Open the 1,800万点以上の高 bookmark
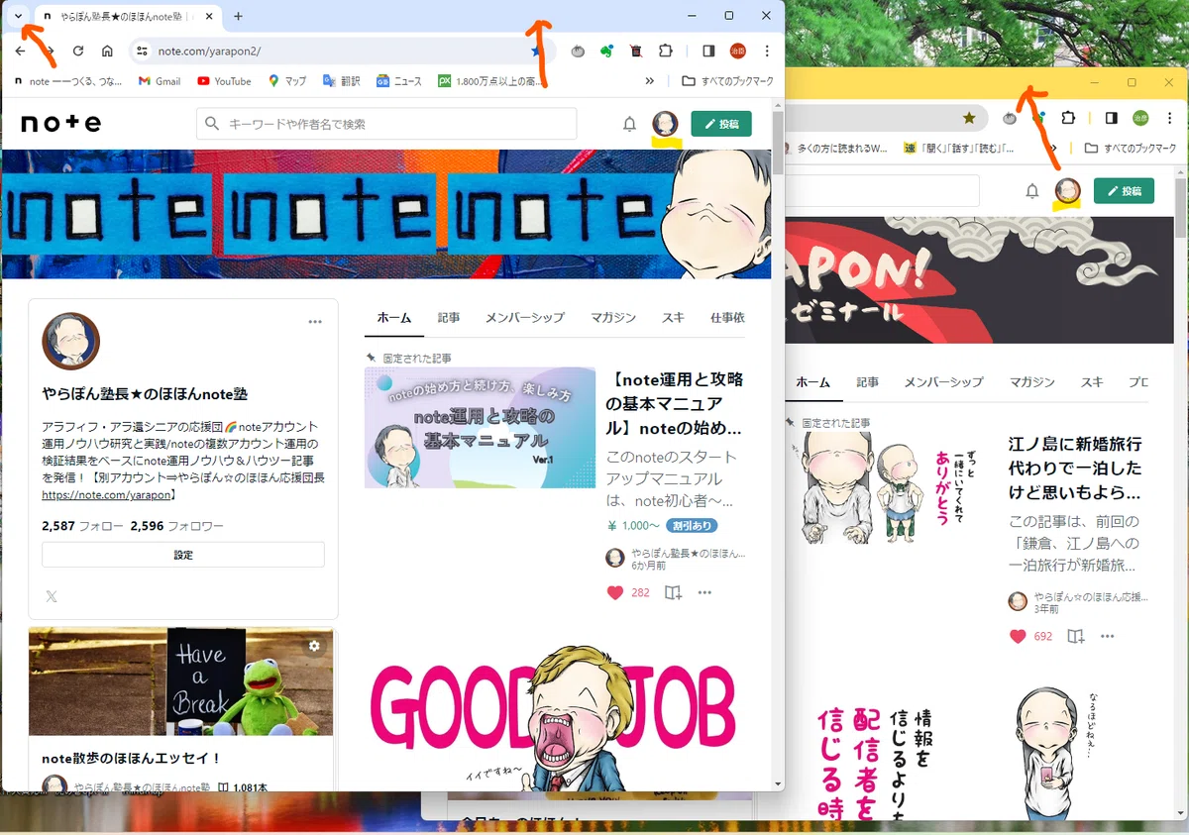This screenshot has height=835, width=1189. [491, 81]
